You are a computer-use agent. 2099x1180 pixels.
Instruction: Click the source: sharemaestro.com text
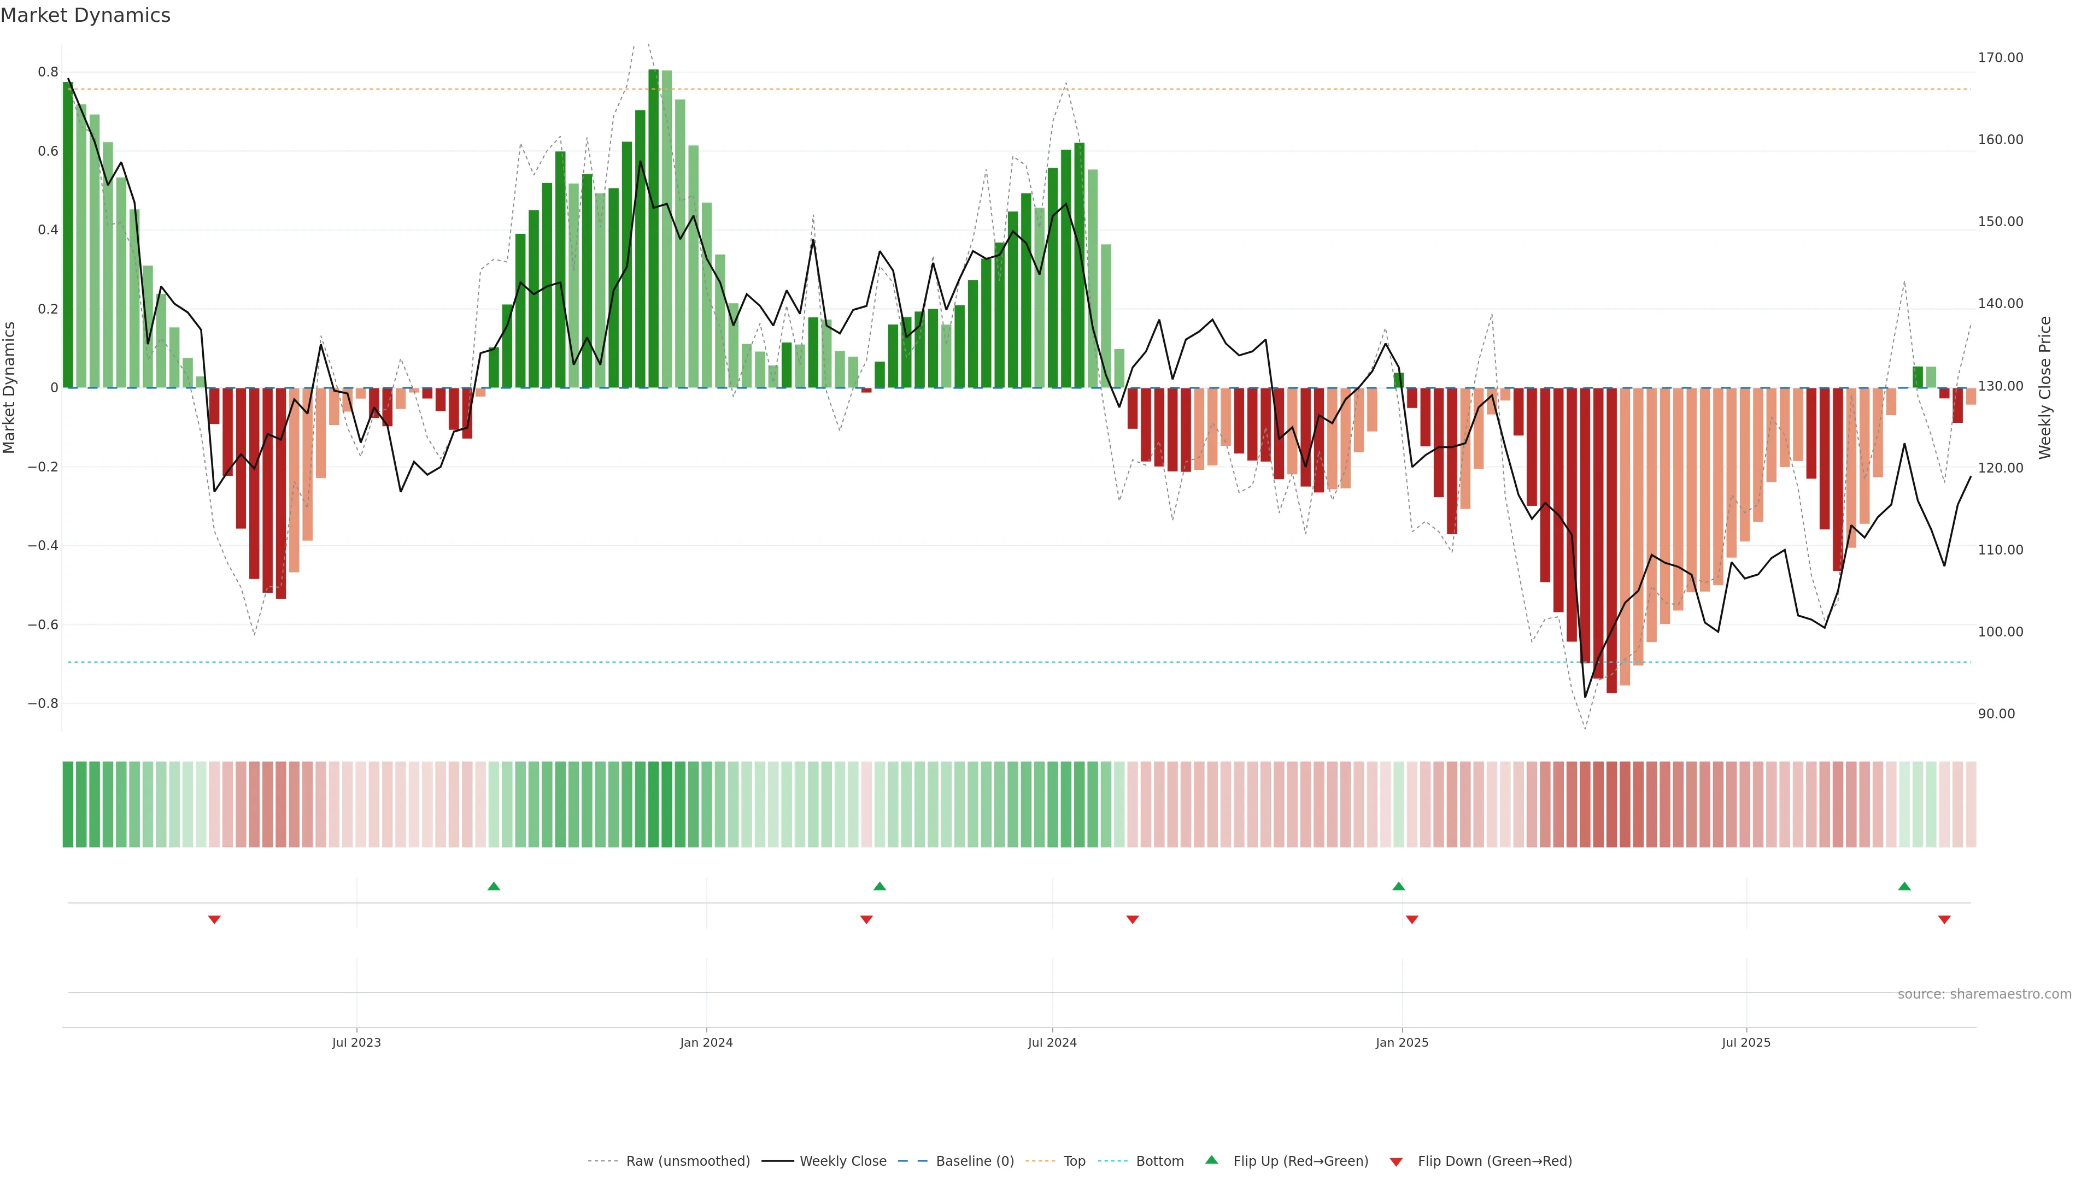tap(1984, 994)
